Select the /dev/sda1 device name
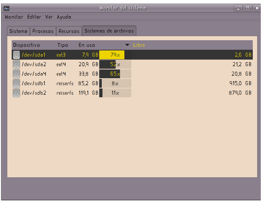267x204 pixels. coord(34,55)
